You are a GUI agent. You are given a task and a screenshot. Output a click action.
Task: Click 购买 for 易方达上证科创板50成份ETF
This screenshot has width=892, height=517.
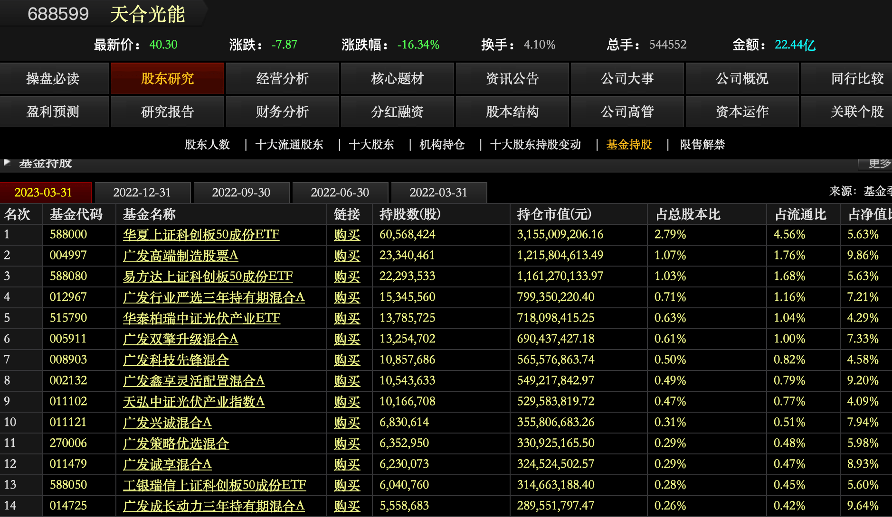pyautogui.click(x=347, y=277)
